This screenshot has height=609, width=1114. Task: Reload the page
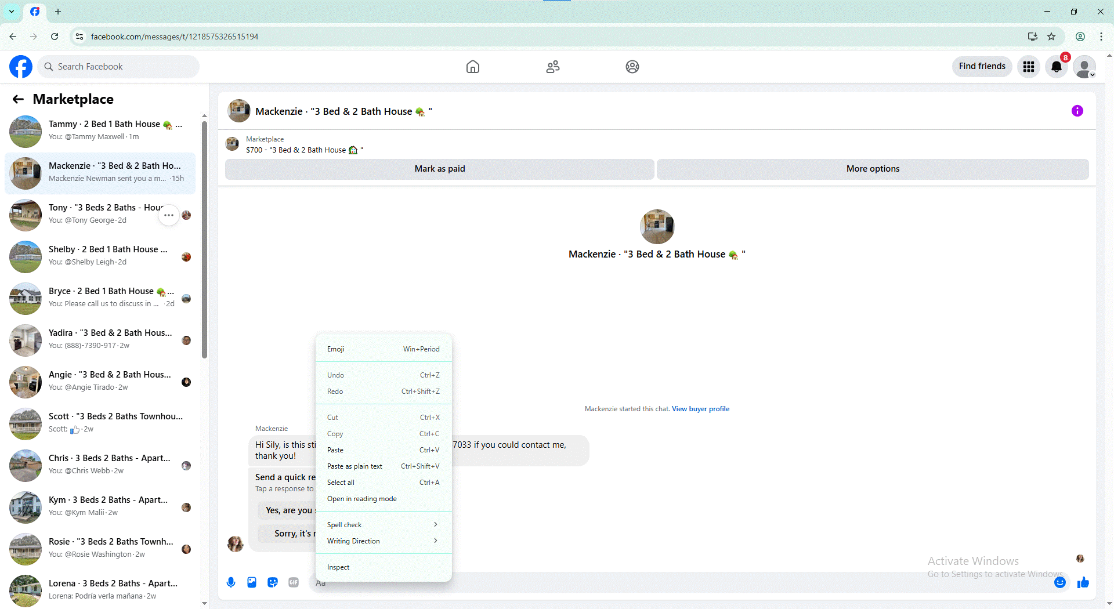(55, 37)
